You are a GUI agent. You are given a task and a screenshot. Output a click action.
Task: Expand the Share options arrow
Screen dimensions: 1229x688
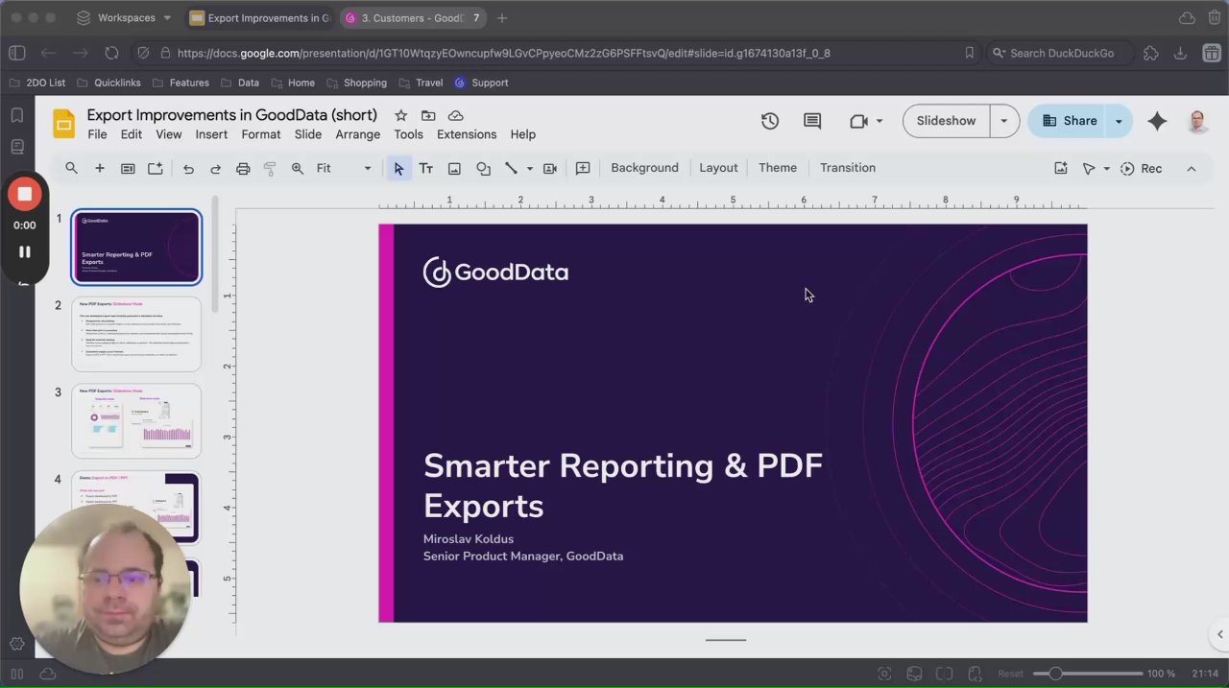click(x=1119, y=121)
